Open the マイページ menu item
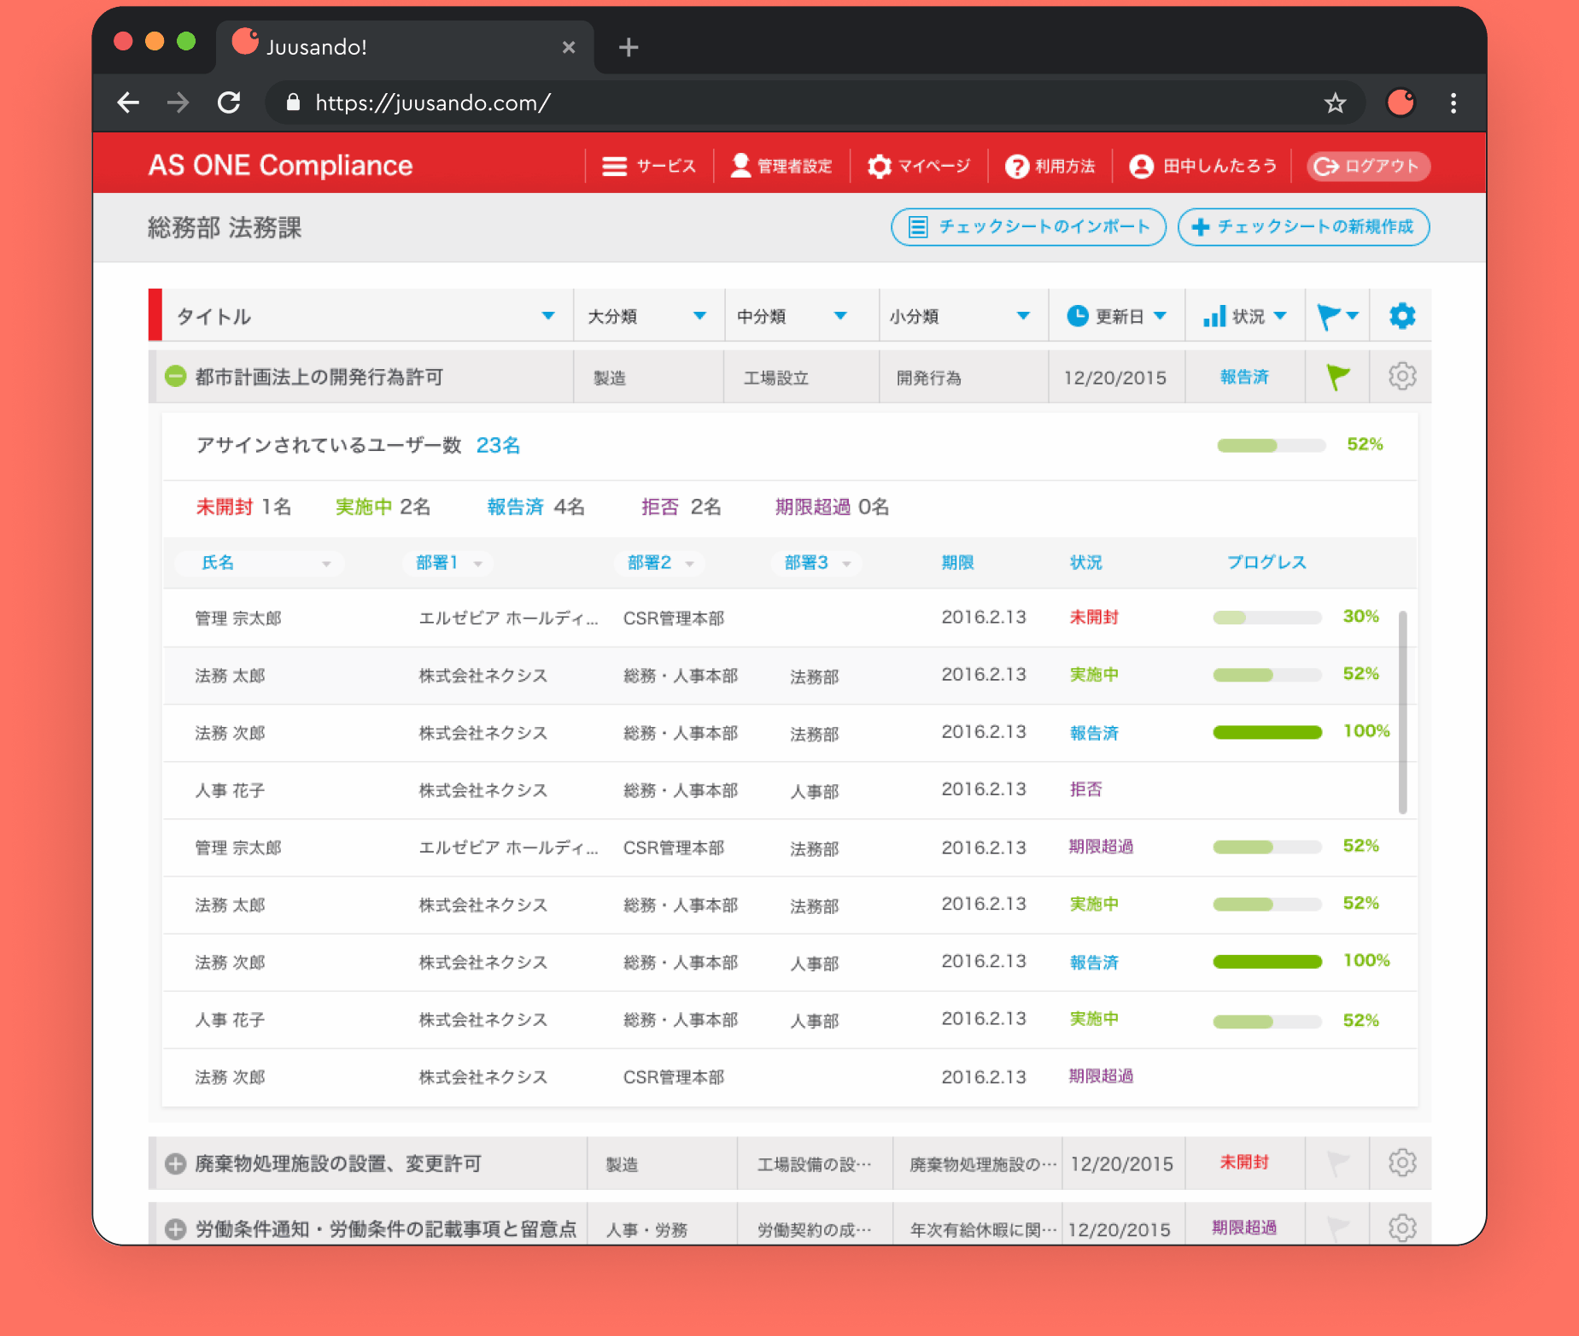The image size is (1579, 1336). point(919,166)
